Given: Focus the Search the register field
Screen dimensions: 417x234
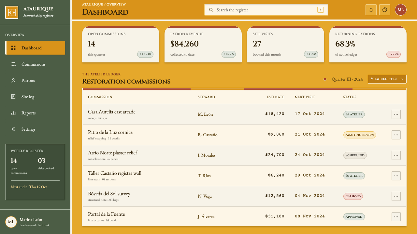Looking at the screenshot, I should pyautogui.click(x=266, y=10).
